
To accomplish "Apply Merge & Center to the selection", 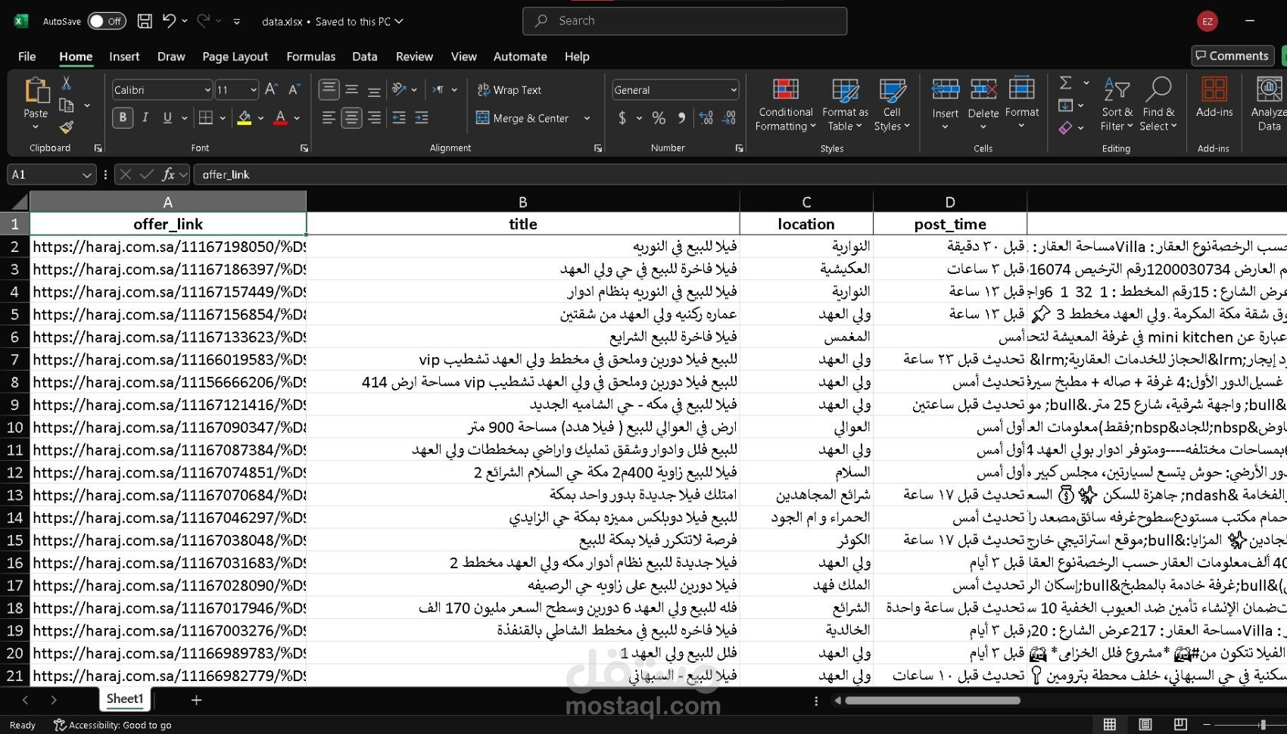I will (526, 118).
